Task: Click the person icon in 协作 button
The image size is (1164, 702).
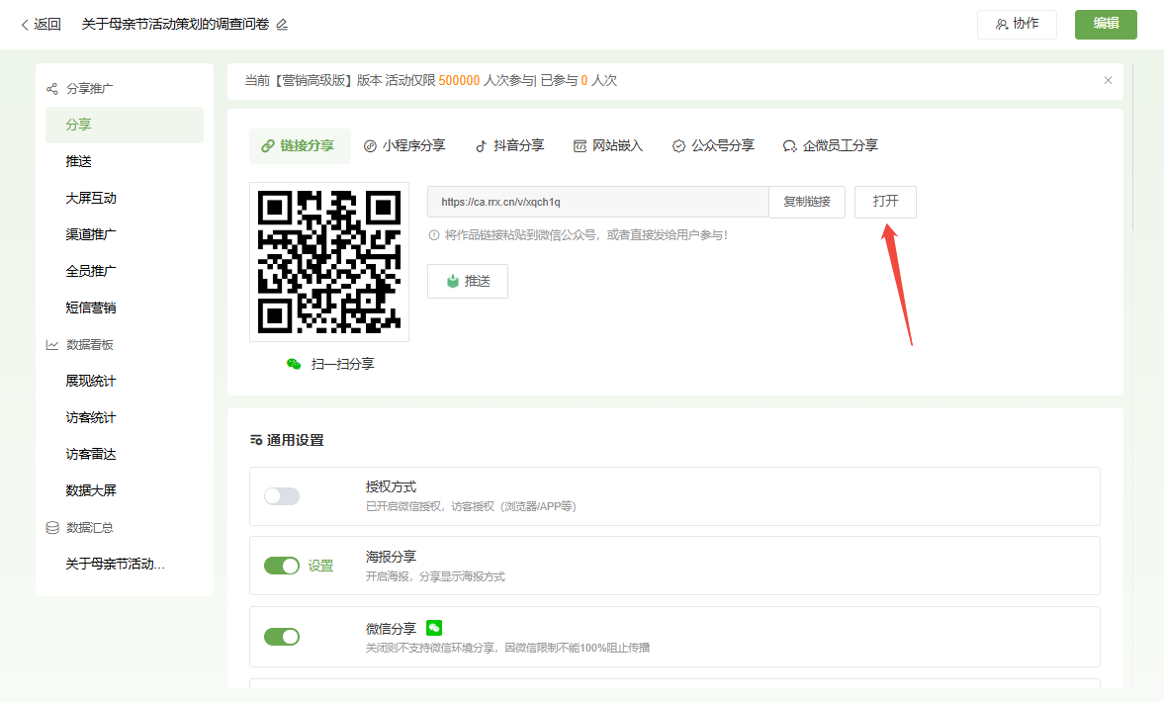Action: (x=1002, y=25)
